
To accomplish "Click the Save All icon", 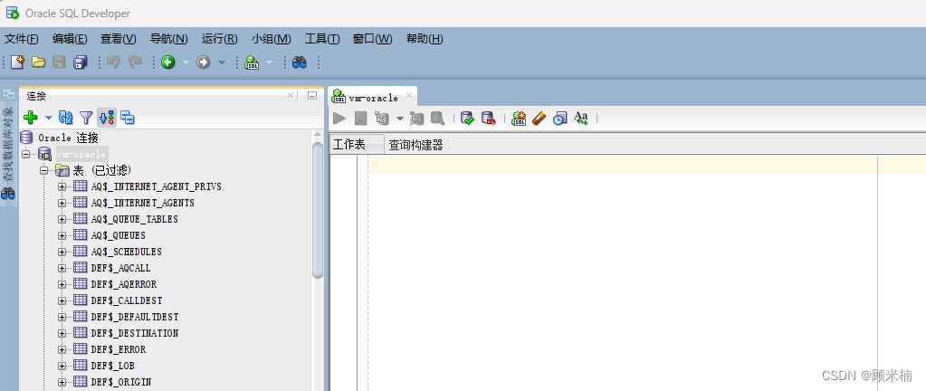I will click(80, 62).
